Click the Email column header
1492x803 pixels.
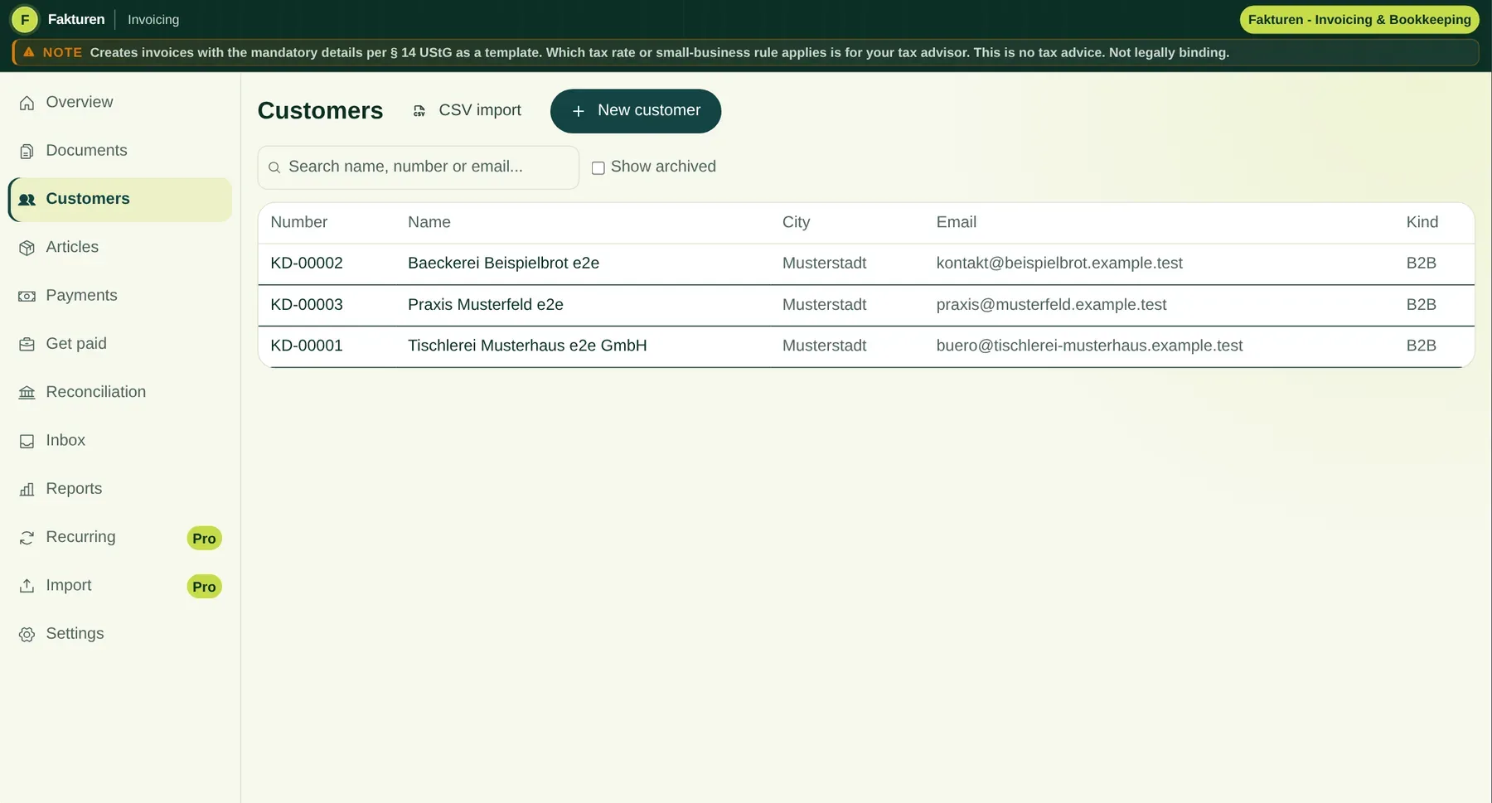(957, 222)
